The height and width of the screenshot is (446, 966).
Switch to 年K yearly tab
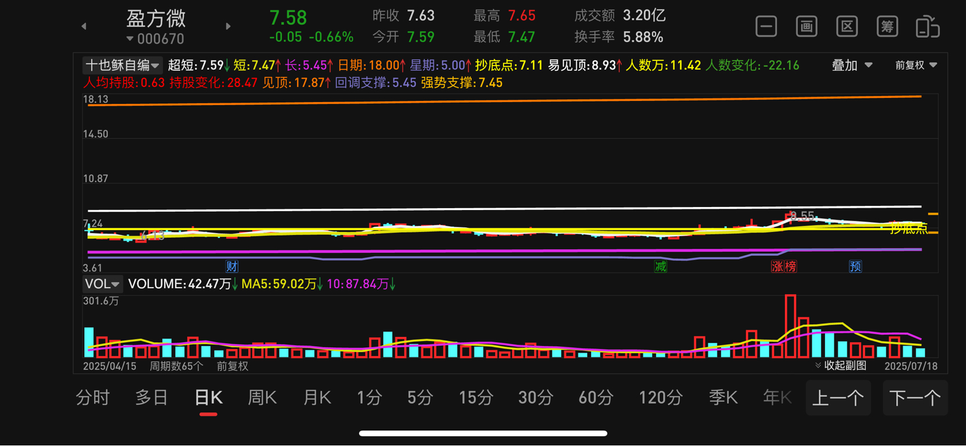click(x=777, y=398)
